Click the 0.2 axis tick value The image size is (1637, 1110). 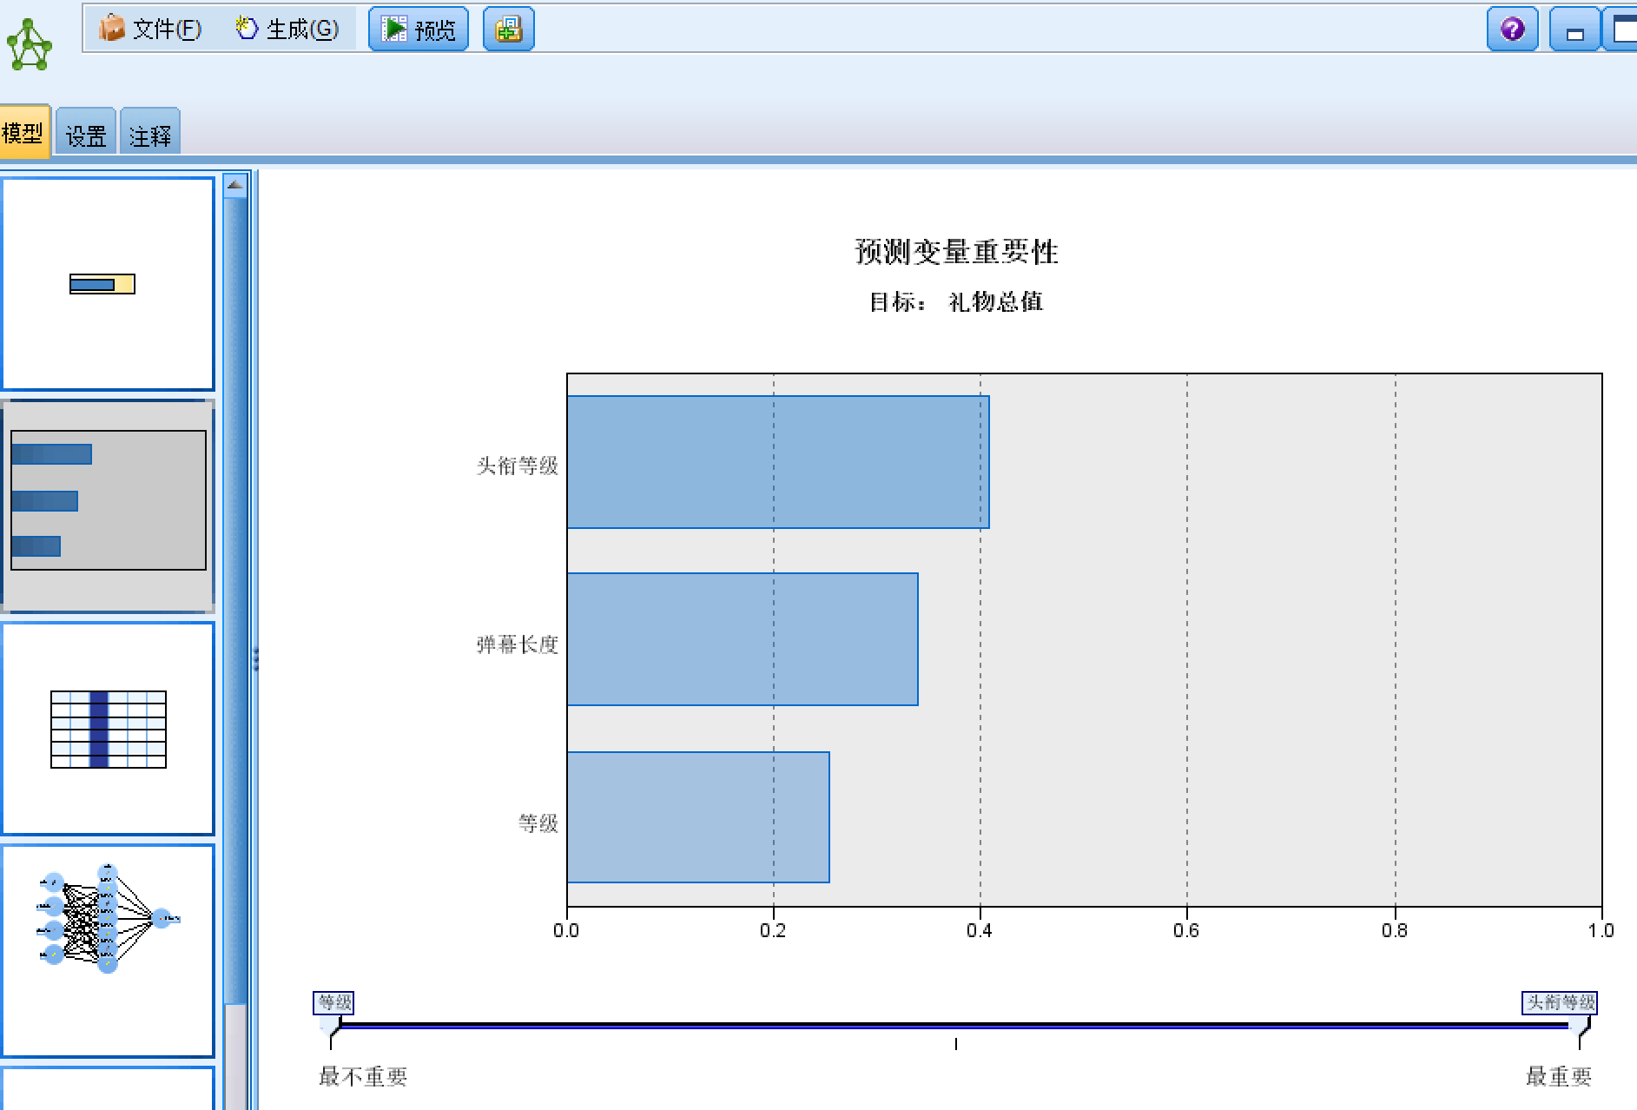773,930
